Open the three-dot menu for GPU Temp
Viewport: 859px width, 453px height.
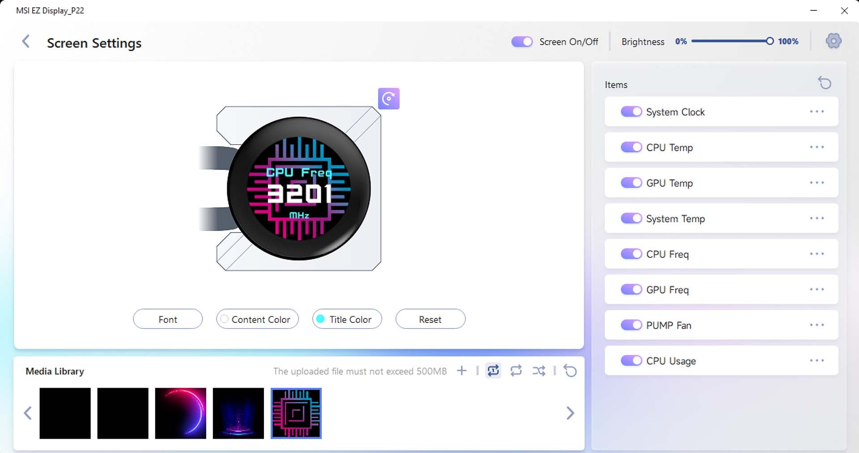[816, 182]
